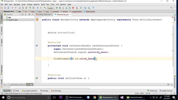Image resolution: width=178 pixels, height=100 pixels.
Task: Click the example breadcrumb folder
Action: pyautogui.click(x=55, y=11)
